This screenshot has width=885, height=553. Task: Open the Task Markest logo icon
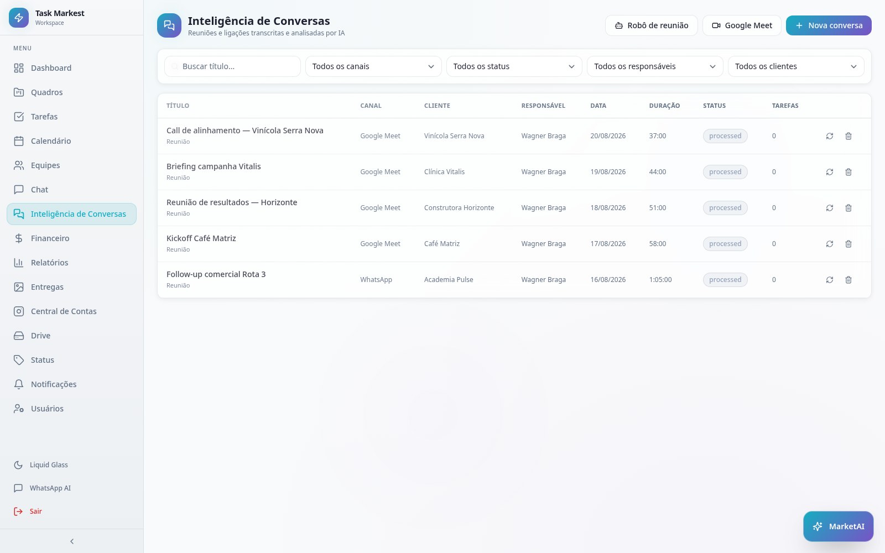tap(19, 18)
